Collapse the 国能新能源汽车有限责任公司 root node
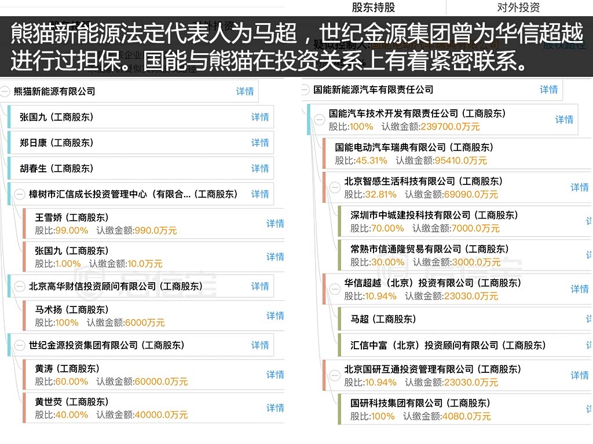Viewport: 593px width, 444px height. [x=305, y=90]
